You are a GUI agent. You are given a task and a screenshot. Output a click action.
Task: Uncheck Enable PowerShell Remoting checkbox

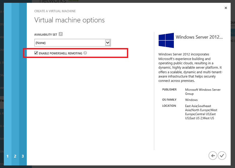[36, 53]
